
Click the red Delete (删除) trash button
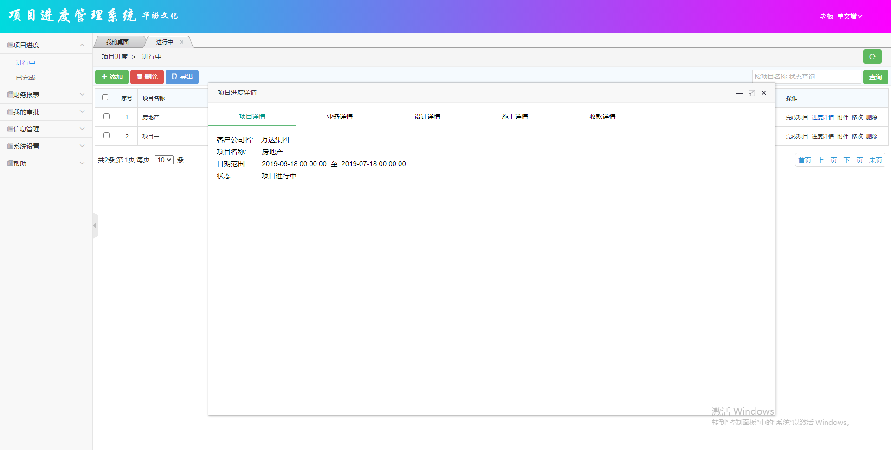147,77
